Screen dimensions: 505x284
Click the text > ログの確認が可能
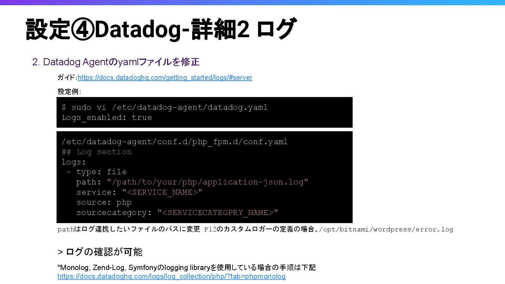pos(100,252)
